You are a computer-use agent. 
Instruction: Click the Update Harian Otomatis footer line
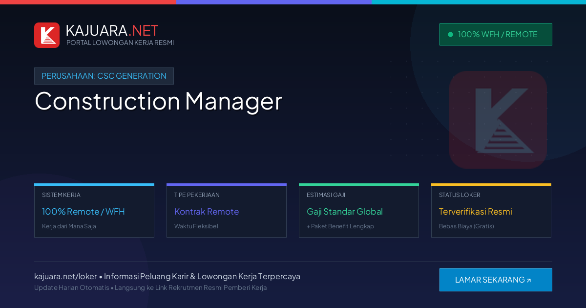point(150,287)
